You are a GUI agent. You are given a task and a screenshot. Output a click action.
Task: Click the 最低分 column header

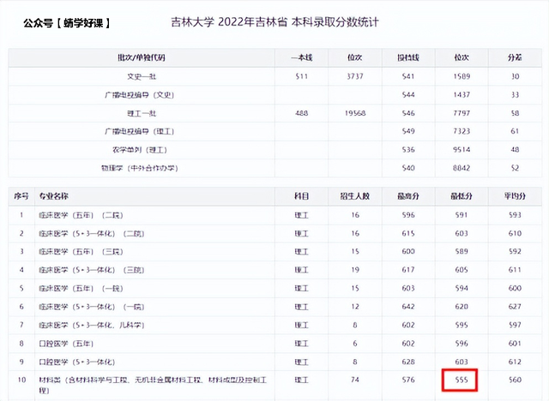(462, 196)
